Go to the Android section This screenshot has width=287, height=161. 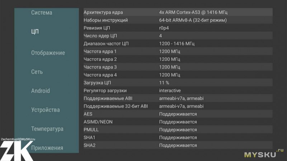click(40, 91)
